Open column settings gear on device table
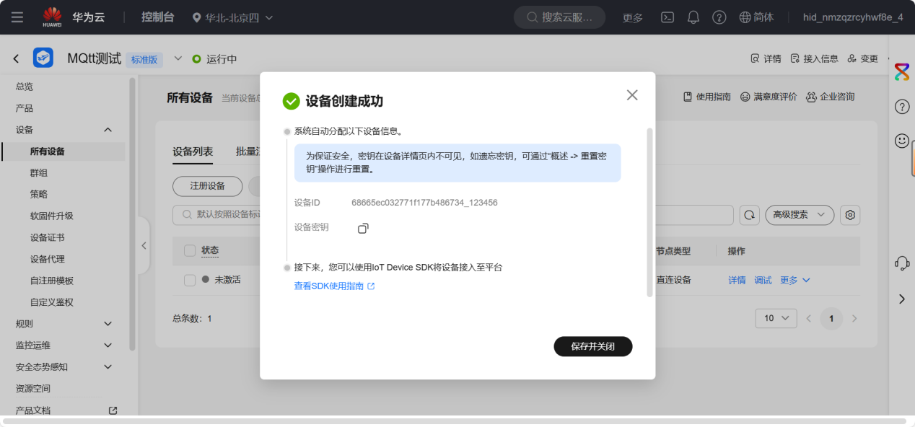Image resolution: width=915 pixels, height=427 pixels. pyautogui.click(x=849, y=215)
